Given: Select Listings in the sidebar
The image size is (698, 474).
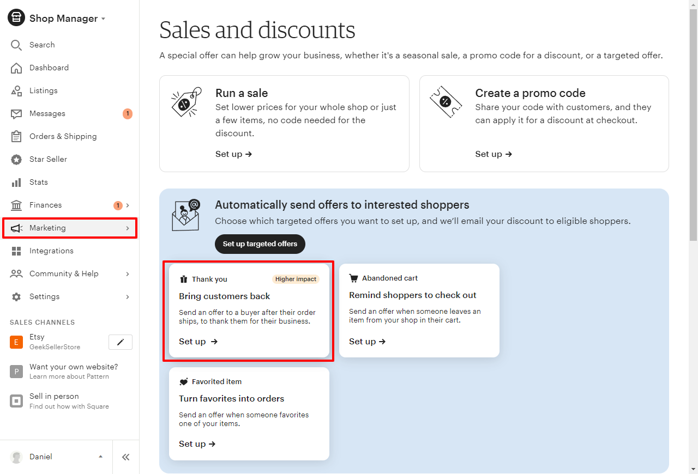Looking at the screenshot, I should pos(43,90).
